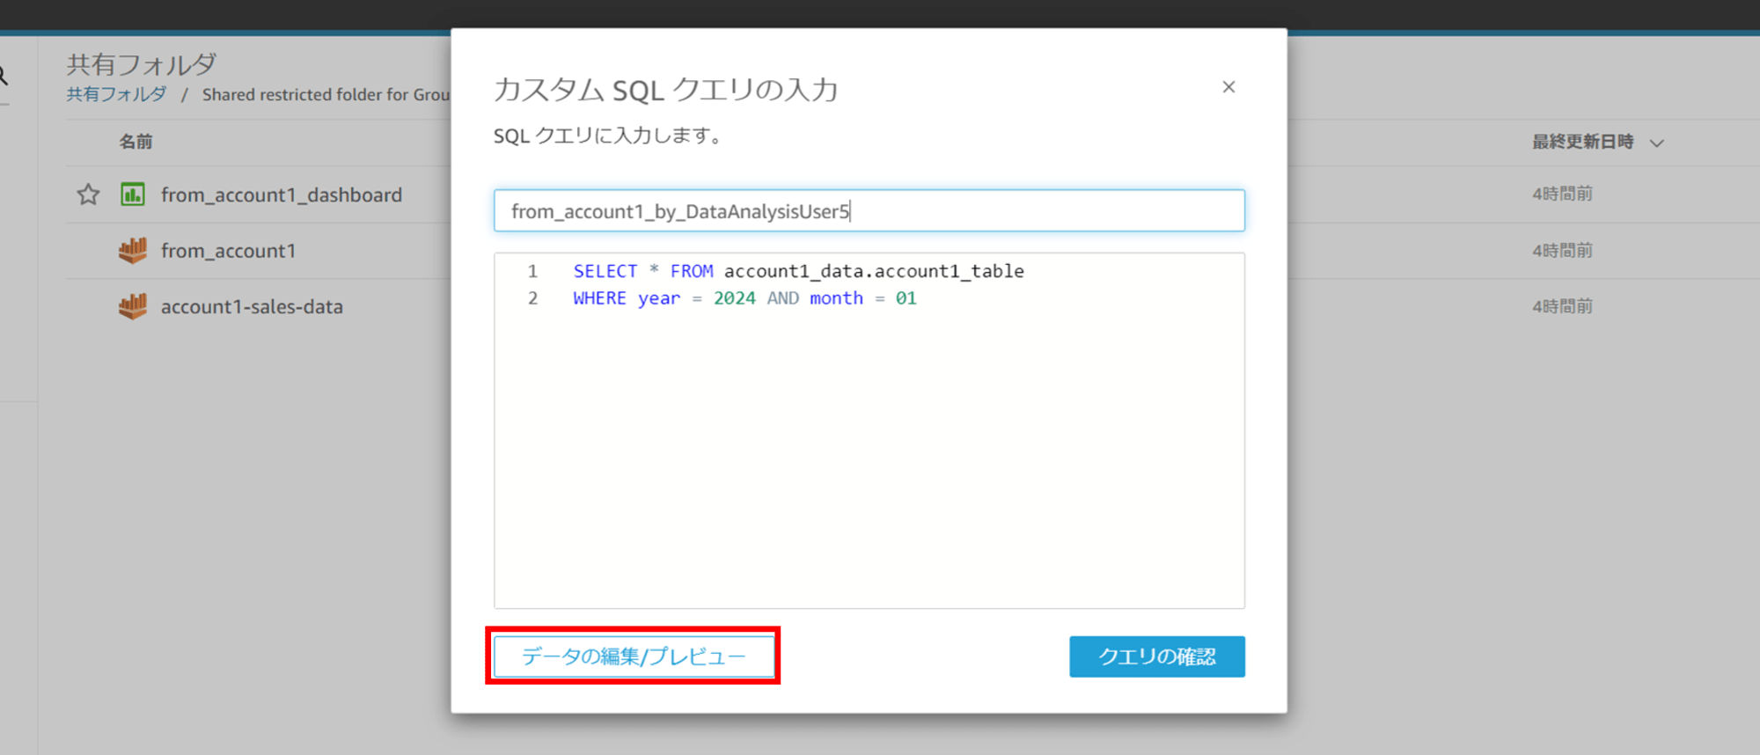Click SQL line 2 WHERE clause
The height and width of the screenshot is (755, 1760).
tap(744, 298)
